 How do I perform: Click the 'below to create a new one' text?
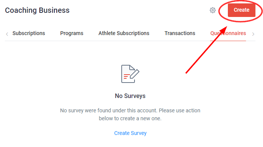[130, 118]
